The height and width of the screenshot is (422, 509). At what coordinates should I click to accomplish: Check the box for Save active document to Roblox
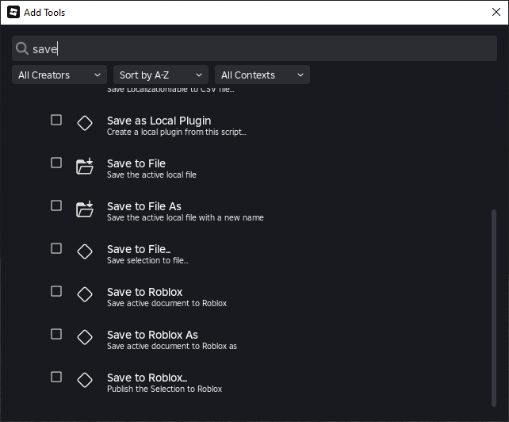pos(56,291)
